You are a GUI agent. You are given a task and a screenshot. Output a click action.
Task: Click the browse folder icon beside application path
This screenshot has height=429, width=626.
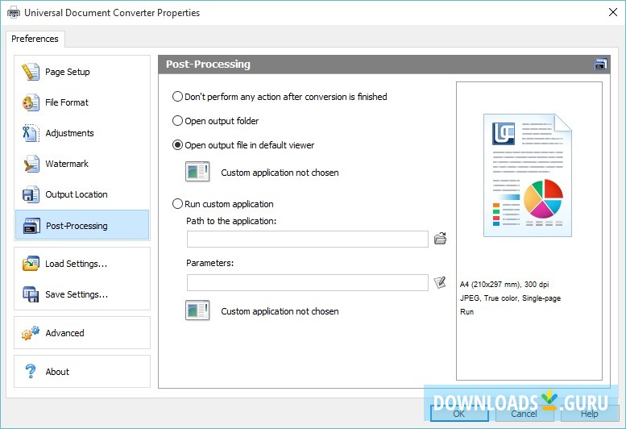(440, 239)
